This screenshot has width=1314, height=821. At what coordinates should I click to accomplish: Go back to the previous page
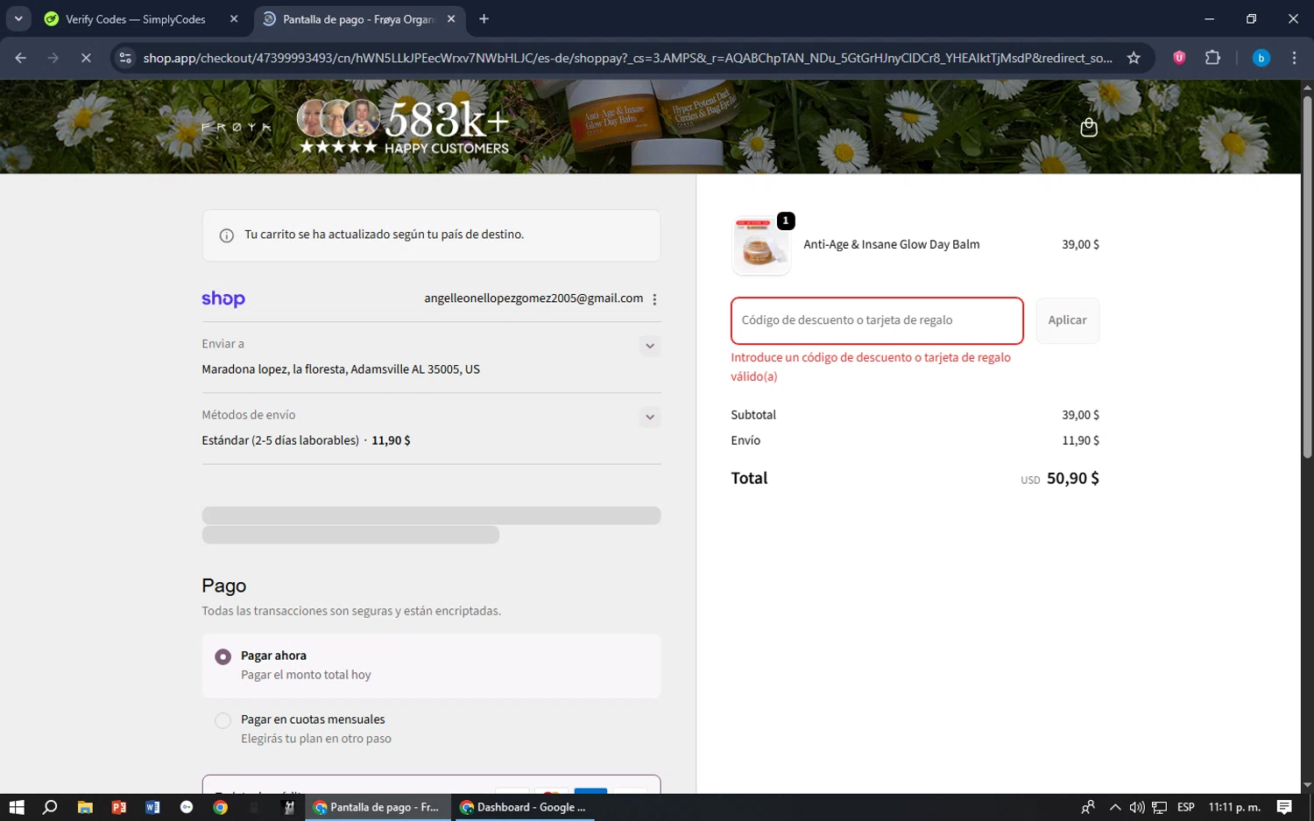tap(20, 58)
